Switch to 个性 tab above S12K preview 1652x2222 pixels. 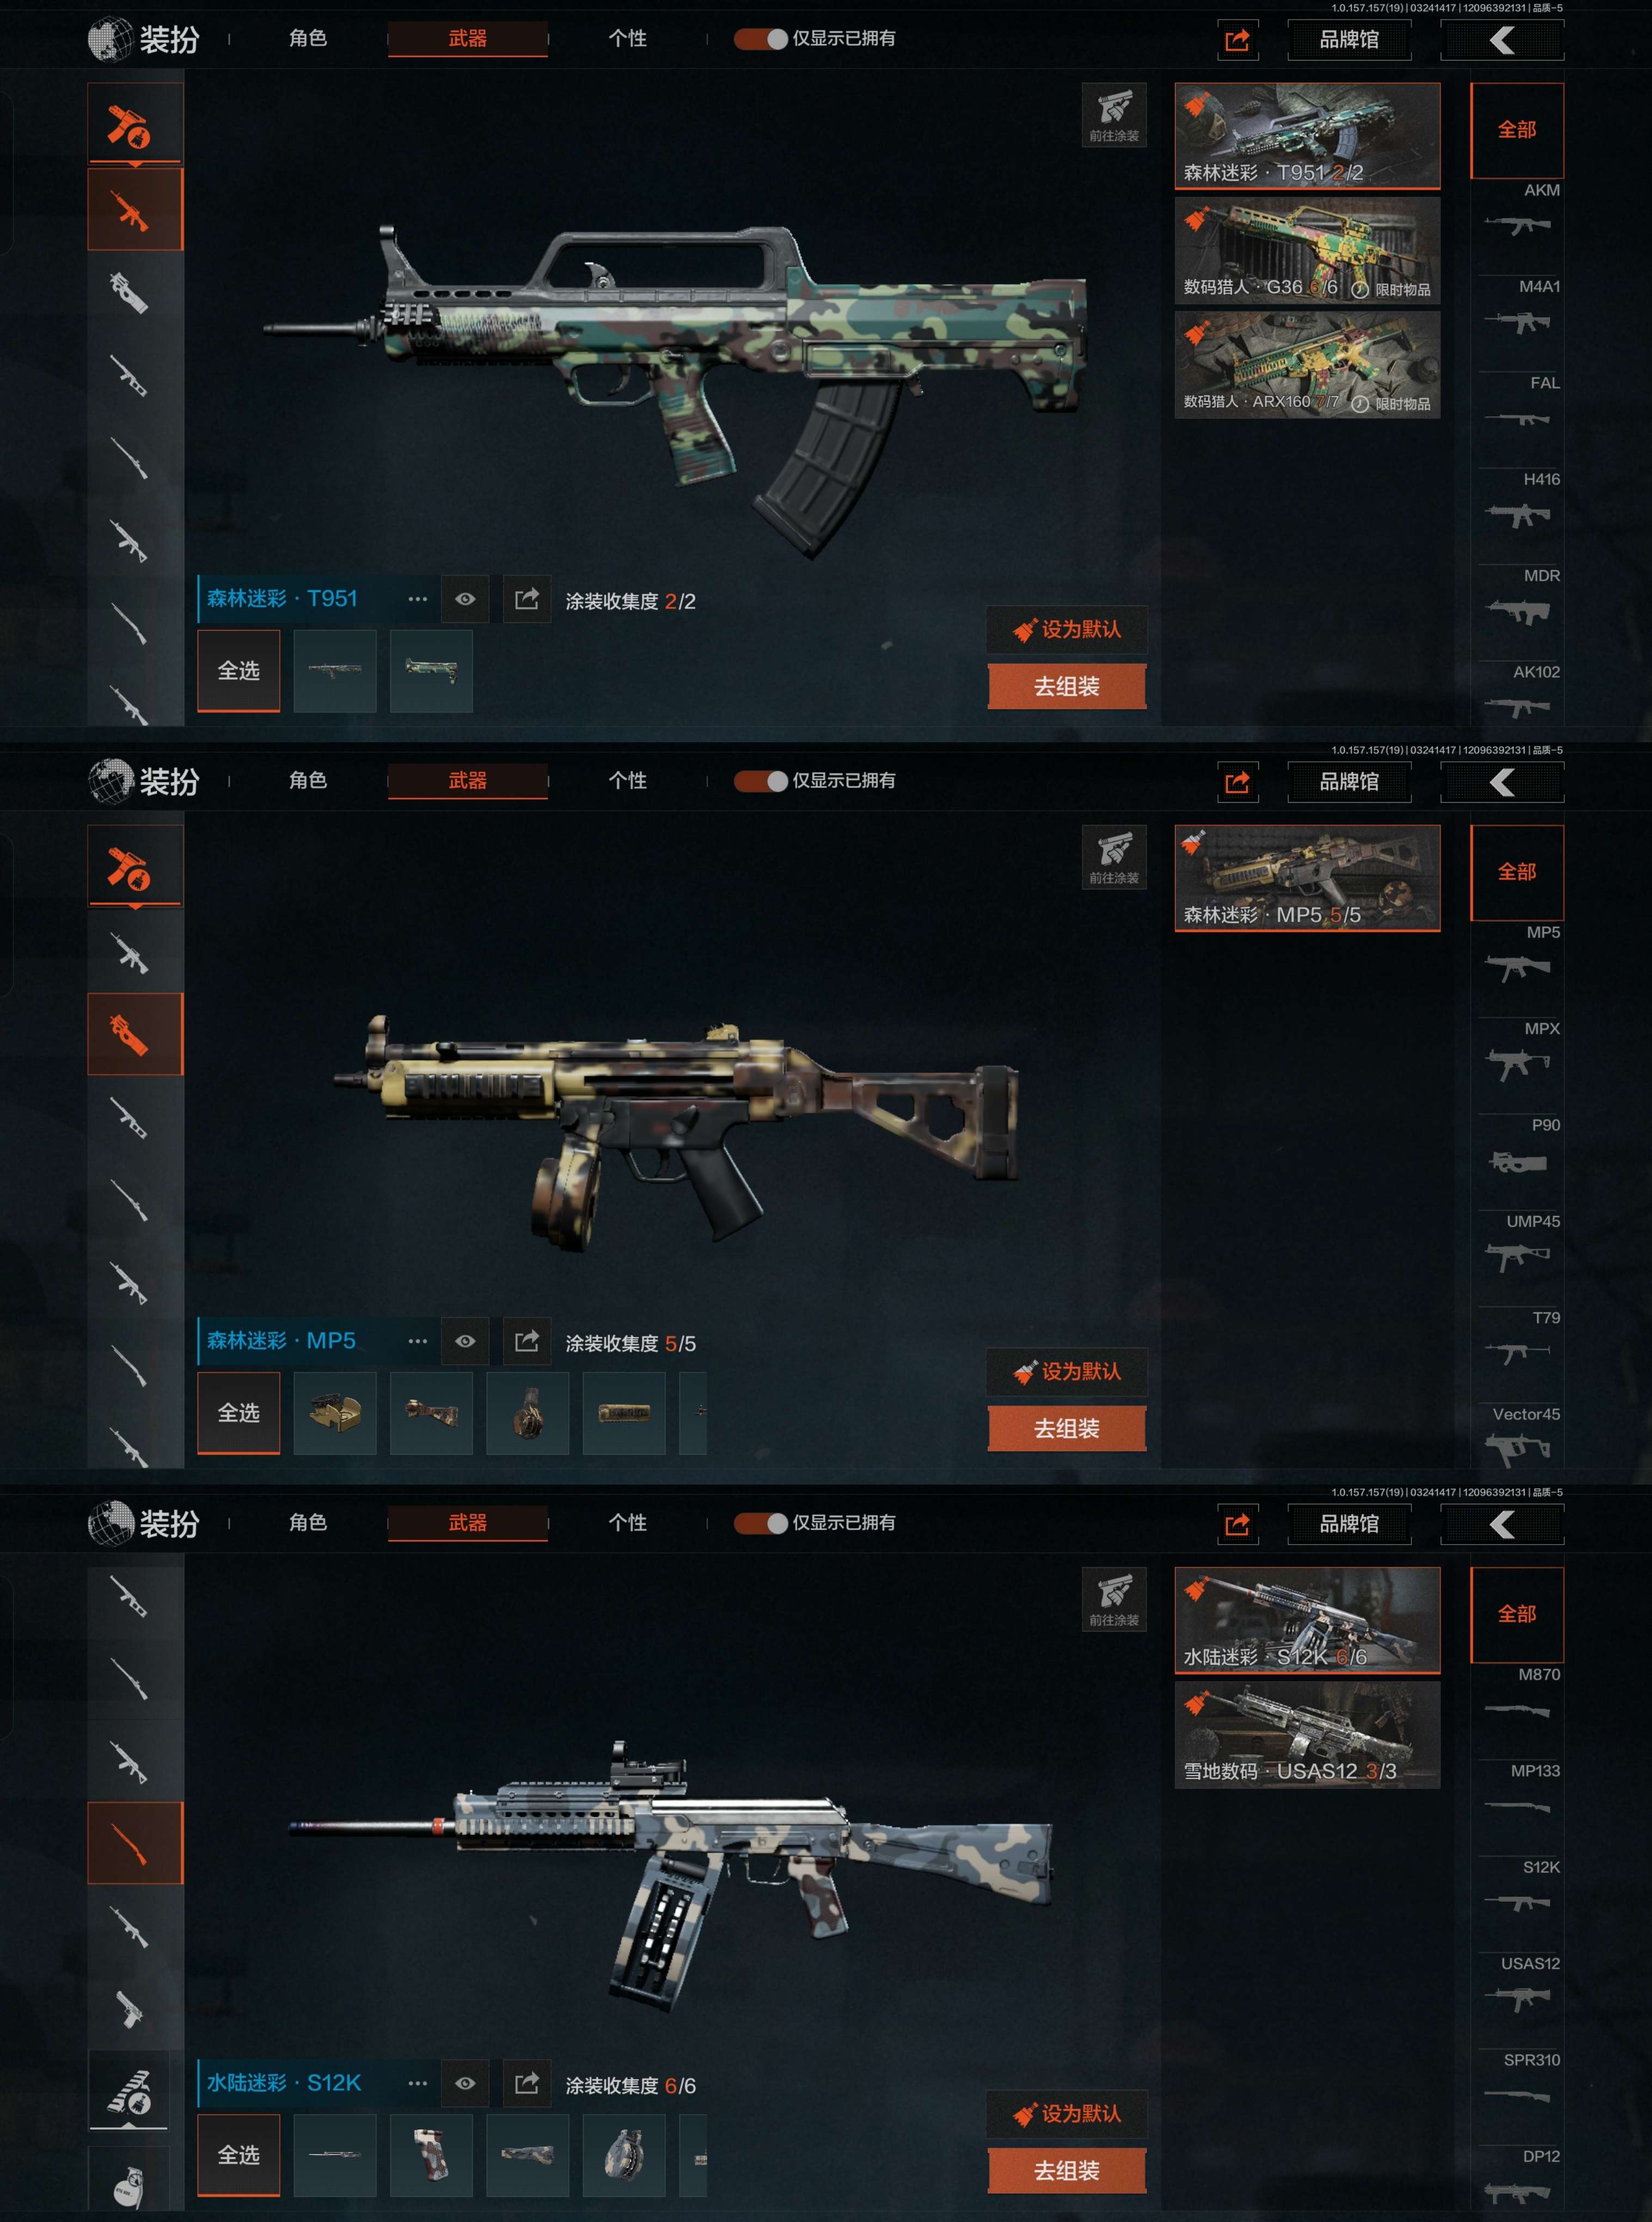coord(628,1523)
